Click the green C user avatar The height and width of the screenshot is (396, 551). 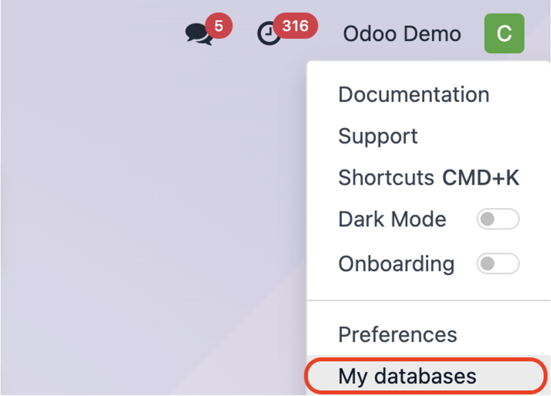504,34
